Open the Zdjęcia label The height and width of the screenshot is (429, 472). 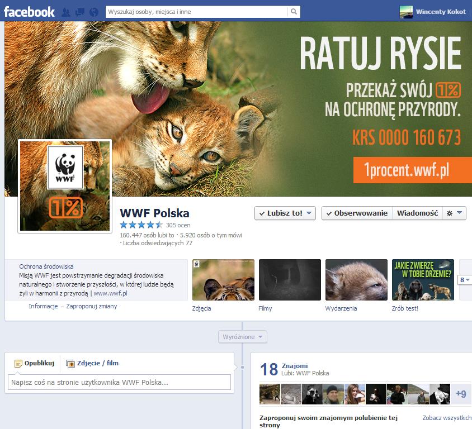[201, 308]
